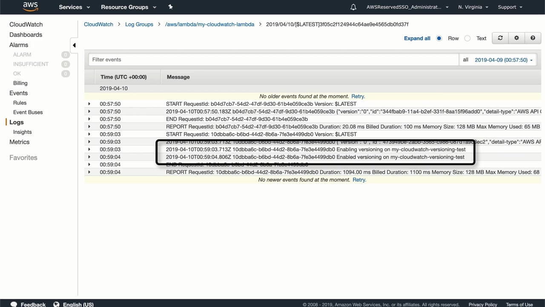The image size is (545, 307).
Task: Open the notifications bell
Action: (353, 7)
